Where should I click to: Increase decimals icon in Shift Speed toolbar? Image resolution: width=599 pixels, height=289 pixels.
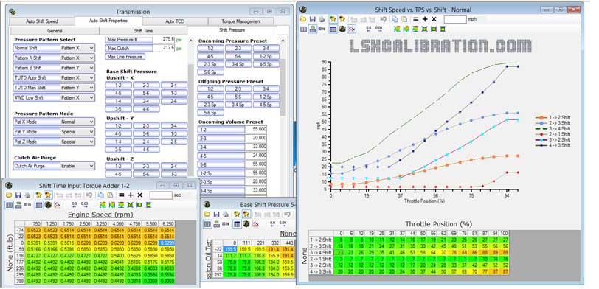tap(378, 29)
